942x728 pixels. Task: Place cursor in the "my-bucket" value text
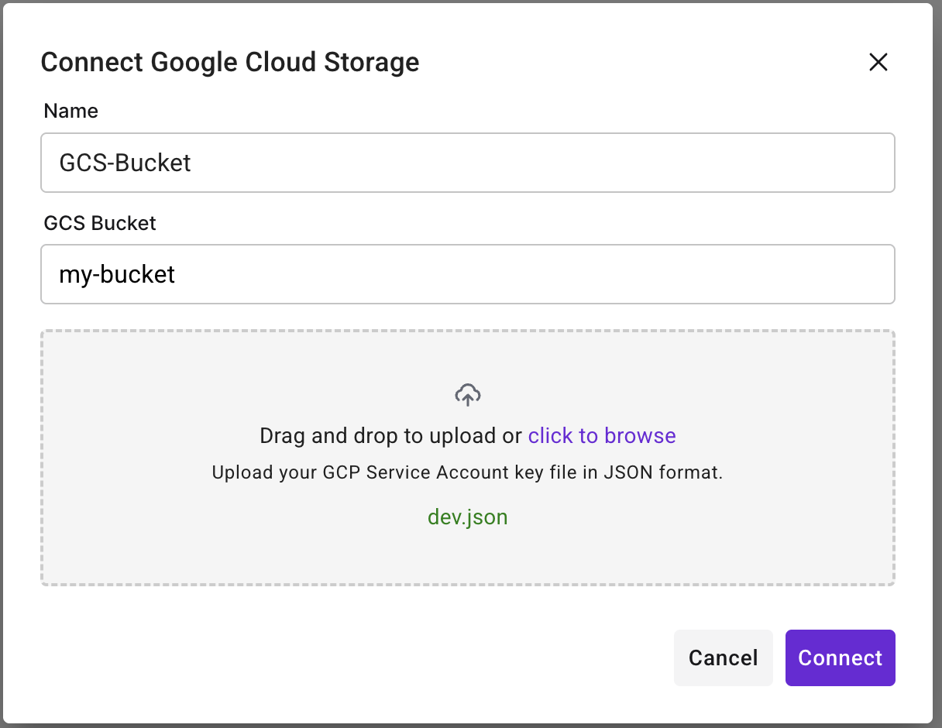tap(118, 274)
